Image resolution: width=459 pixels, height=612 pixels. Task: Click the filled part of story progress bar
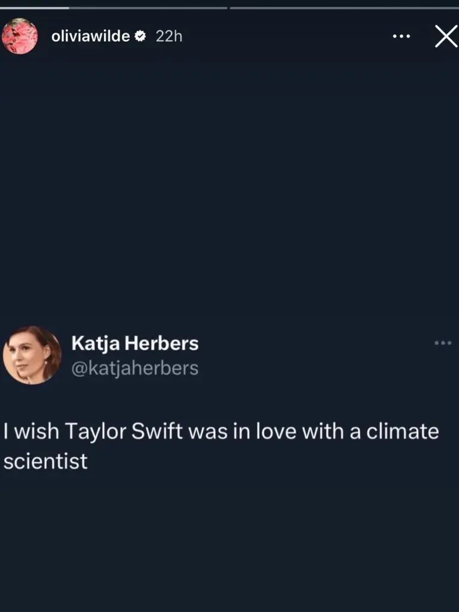pos(35,8)
